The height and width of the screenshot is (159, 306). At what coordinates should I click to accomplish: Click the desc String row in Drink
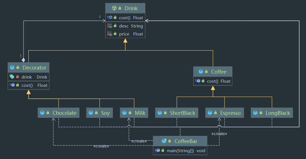click(x=125, y=26)
